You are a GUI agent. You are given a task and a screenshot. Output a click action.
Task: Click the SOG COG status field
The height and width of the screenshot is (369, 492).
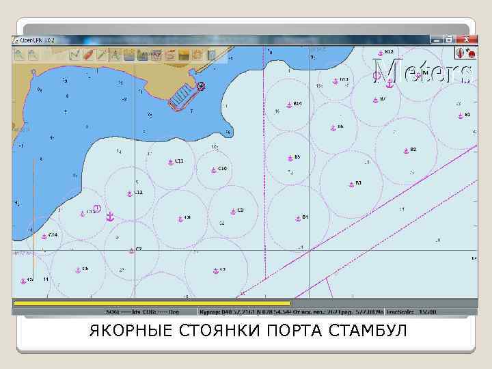[x=143, y=312]
